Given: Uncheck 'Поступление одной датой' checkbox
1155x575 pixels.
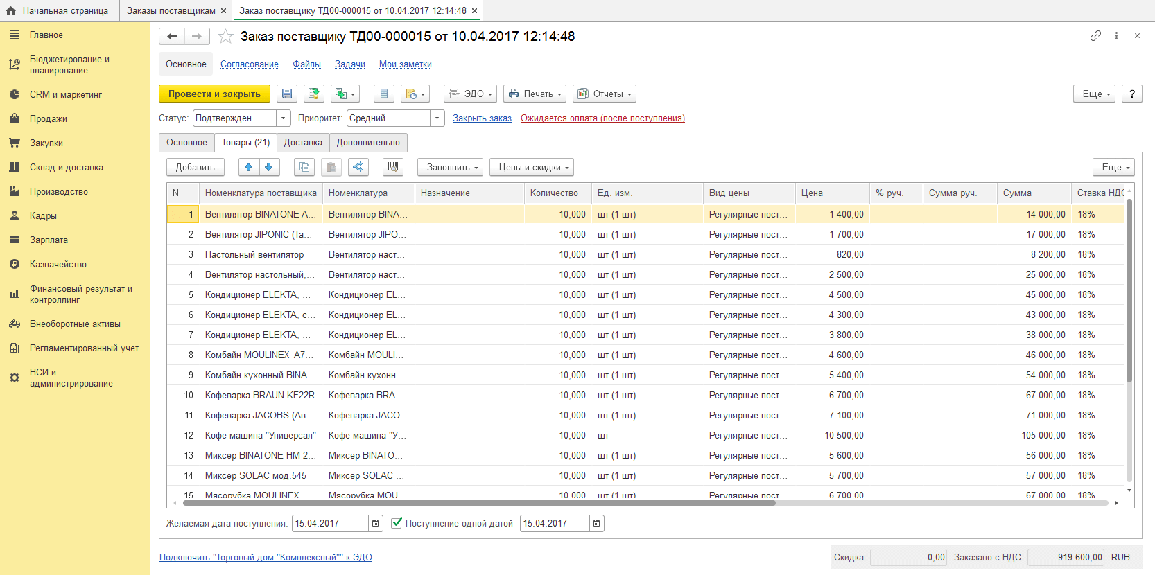Looking at the screenshot, I should 397,524.
